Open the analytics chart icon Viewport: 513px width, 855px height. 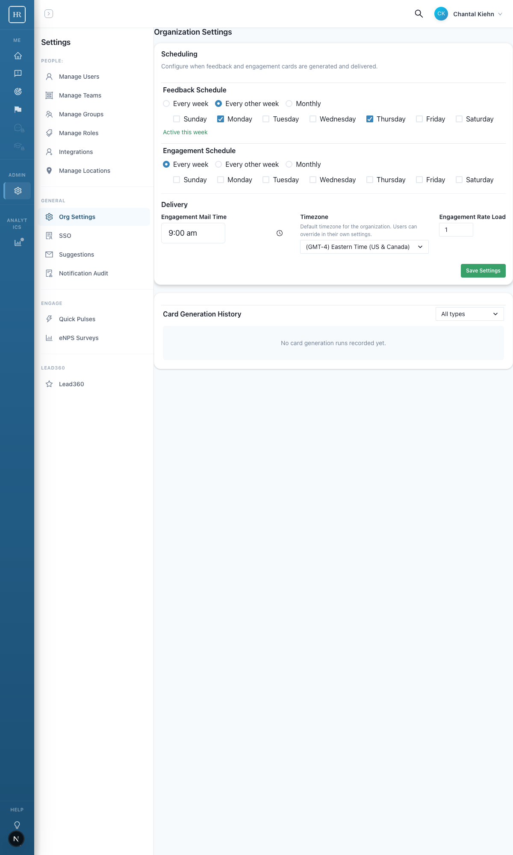pos(18,243)
